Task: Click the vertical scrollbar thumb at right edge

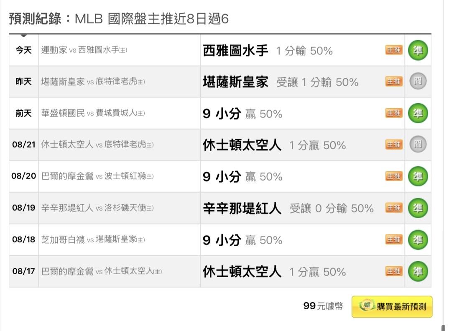Action: tap(444, 328)
